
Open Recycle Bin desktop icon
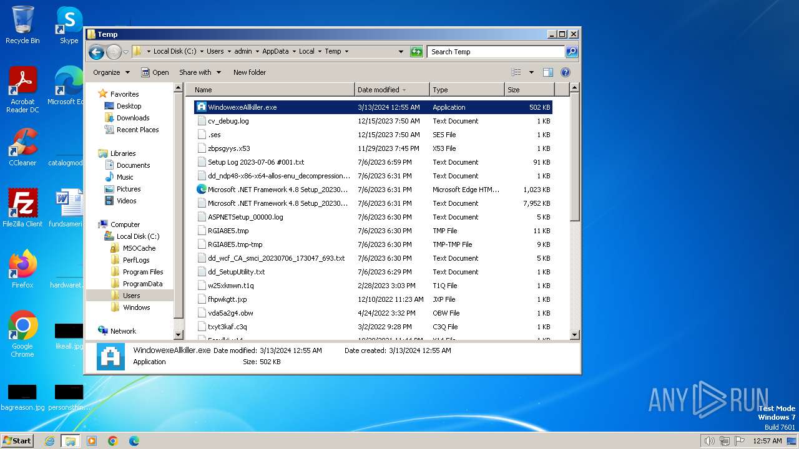click(x=22, y=25)
